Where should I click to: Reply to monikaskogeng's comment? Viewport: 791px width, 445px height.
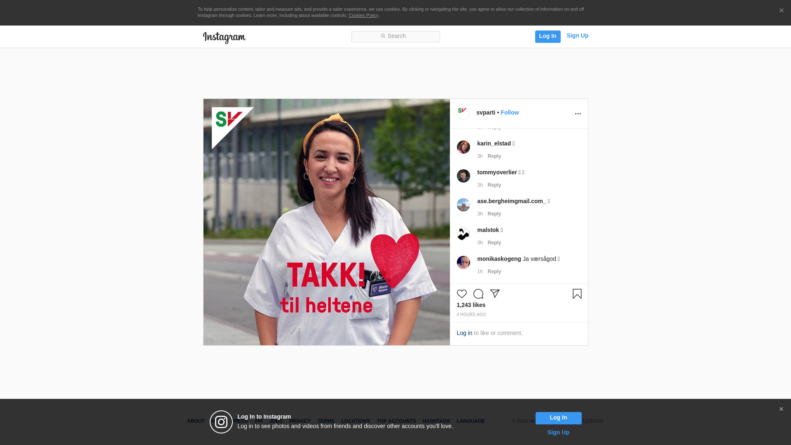point(494,272)
